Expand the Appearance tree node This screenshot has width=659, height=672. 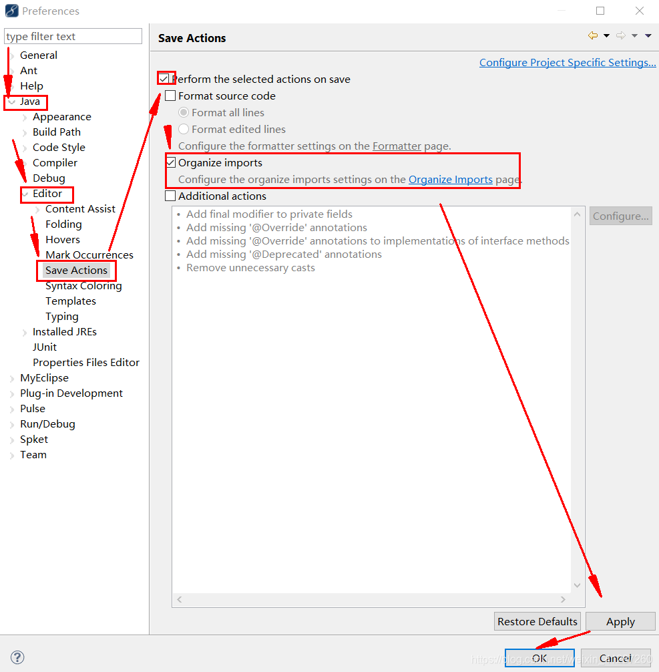coord(25,118)
